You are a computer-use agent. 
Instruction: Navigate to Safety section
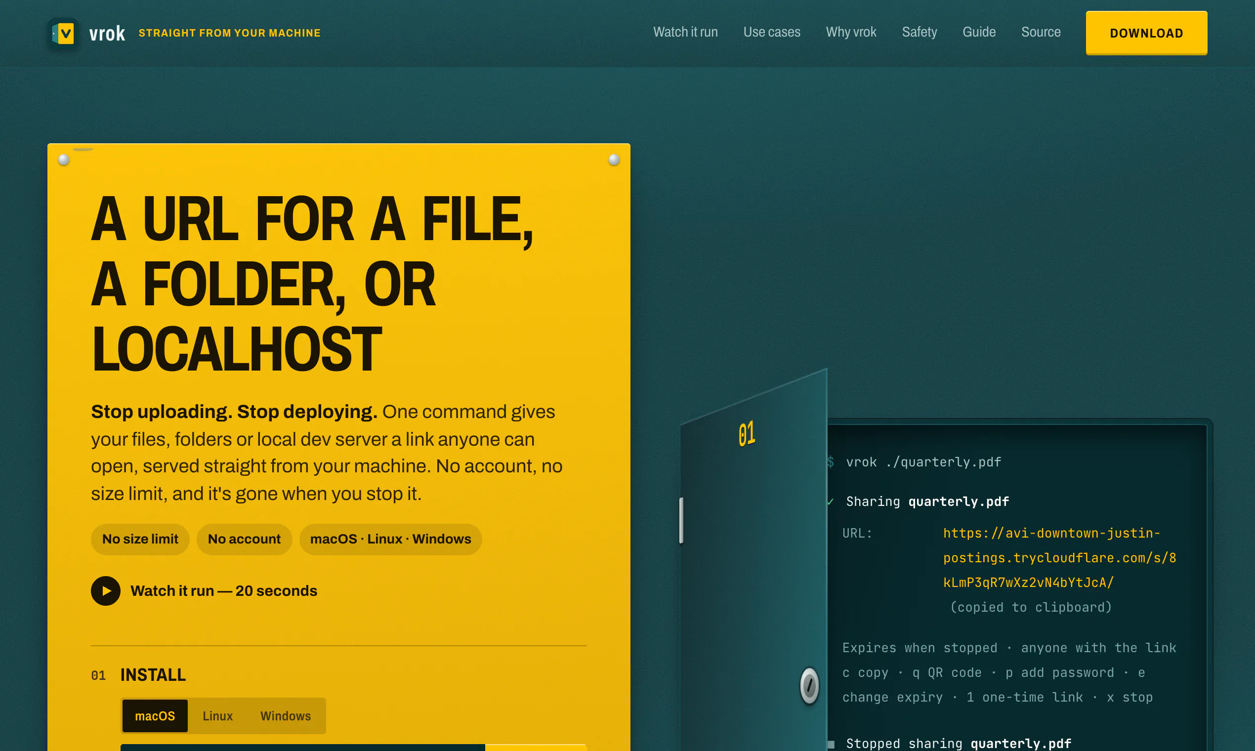pos(919,32)
